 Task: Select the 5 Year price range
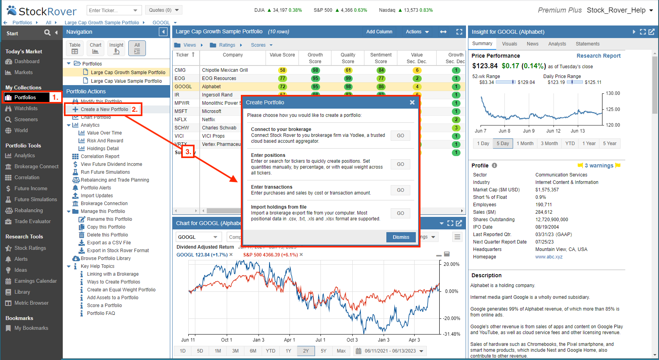tap(610, 144)
